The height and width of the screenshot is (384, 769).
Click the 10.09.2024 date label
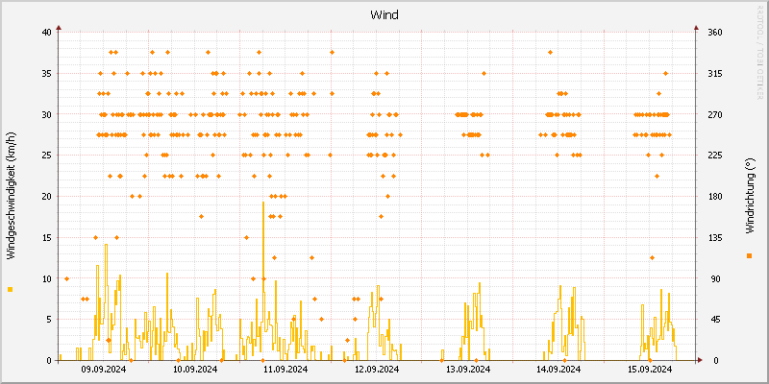(x=195, y=370)
